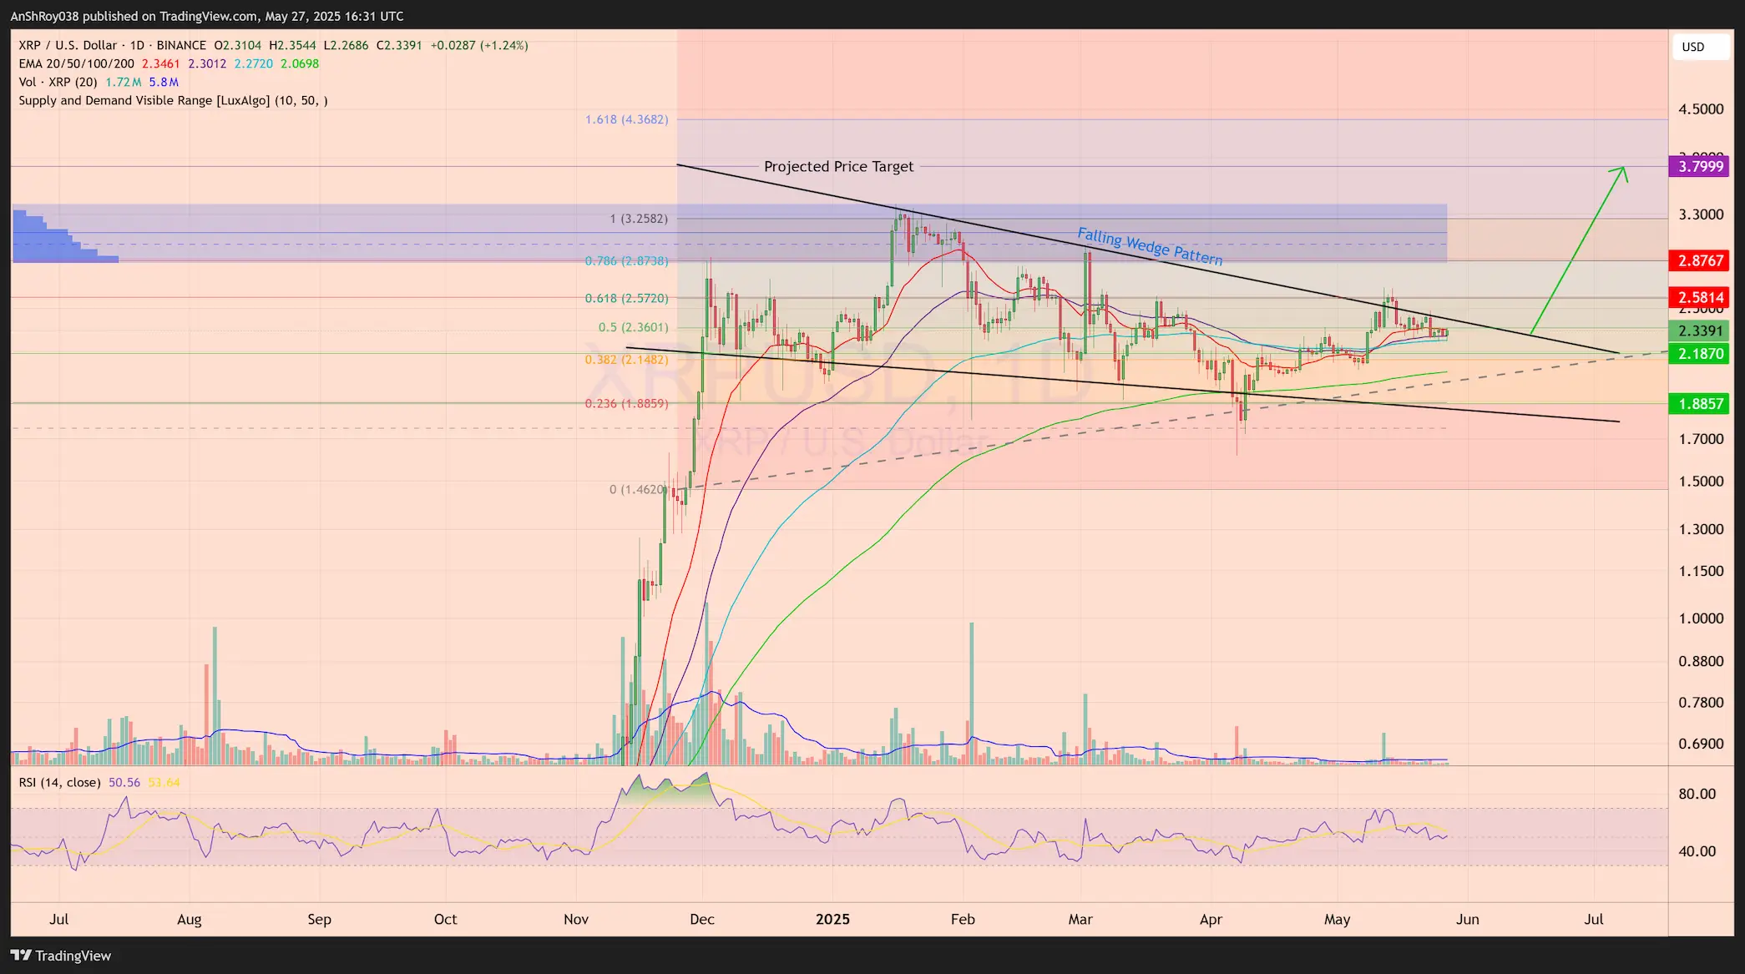Screen dimensions: 1745x974
Task: Click the RSI (14, close) indicator label
Action: [x=59, y=783]
